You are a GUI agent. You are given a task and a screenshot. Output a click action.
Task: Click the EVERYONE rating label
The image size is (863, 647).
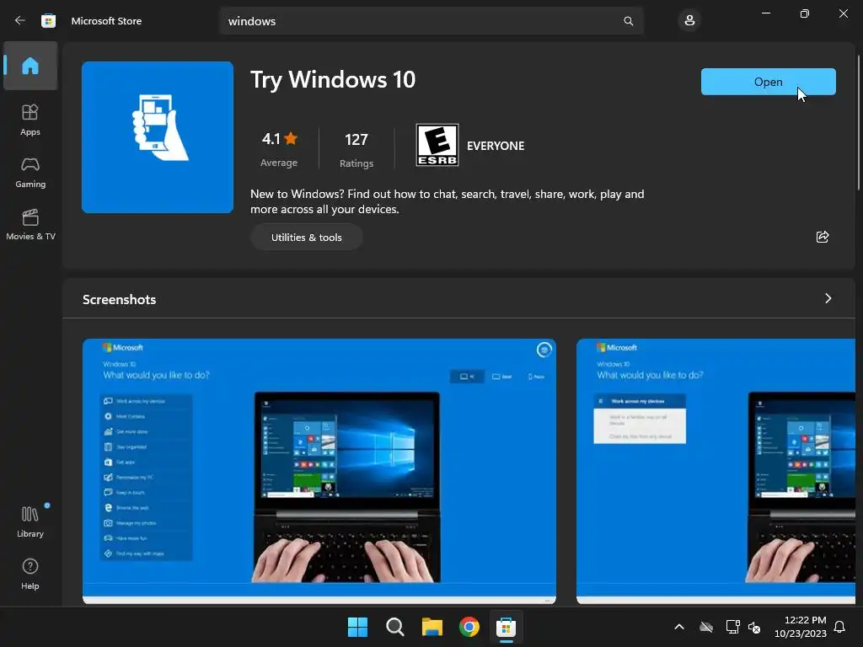496,146
